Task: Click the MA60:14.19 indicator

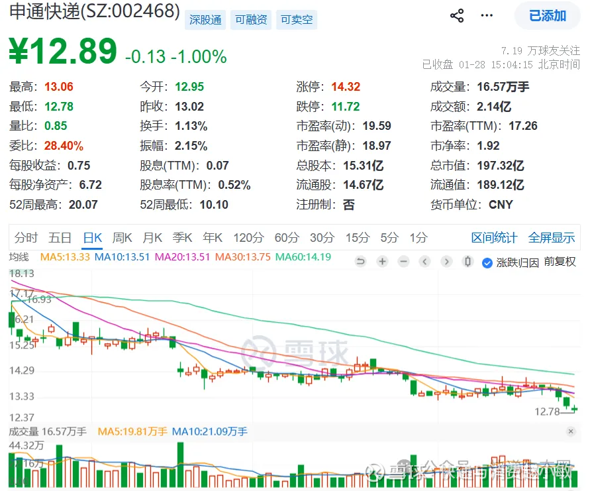Action: point(303,257)
